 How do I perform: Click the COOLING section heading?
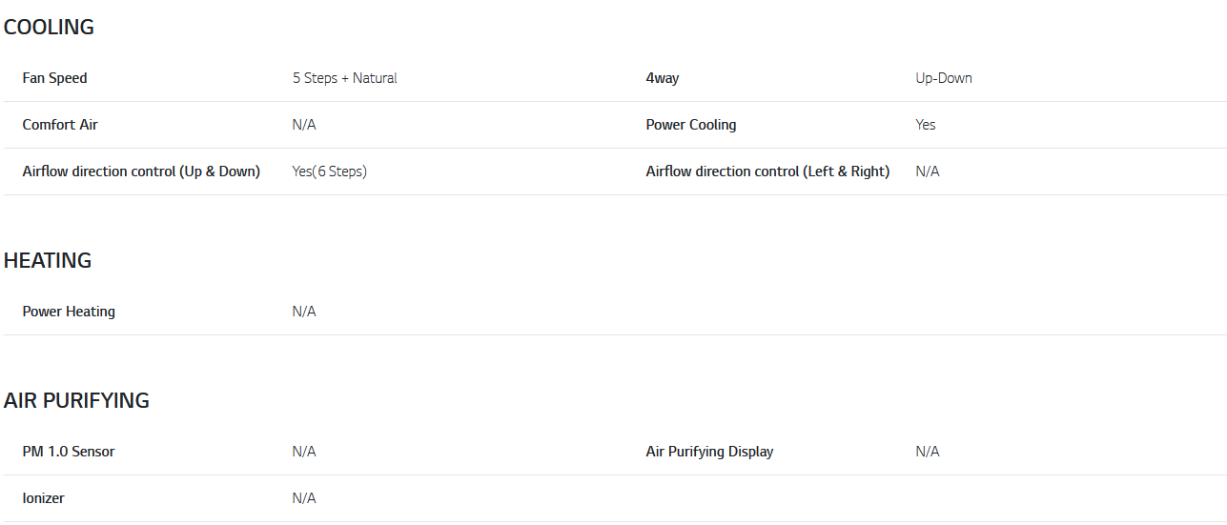(49, 28)
